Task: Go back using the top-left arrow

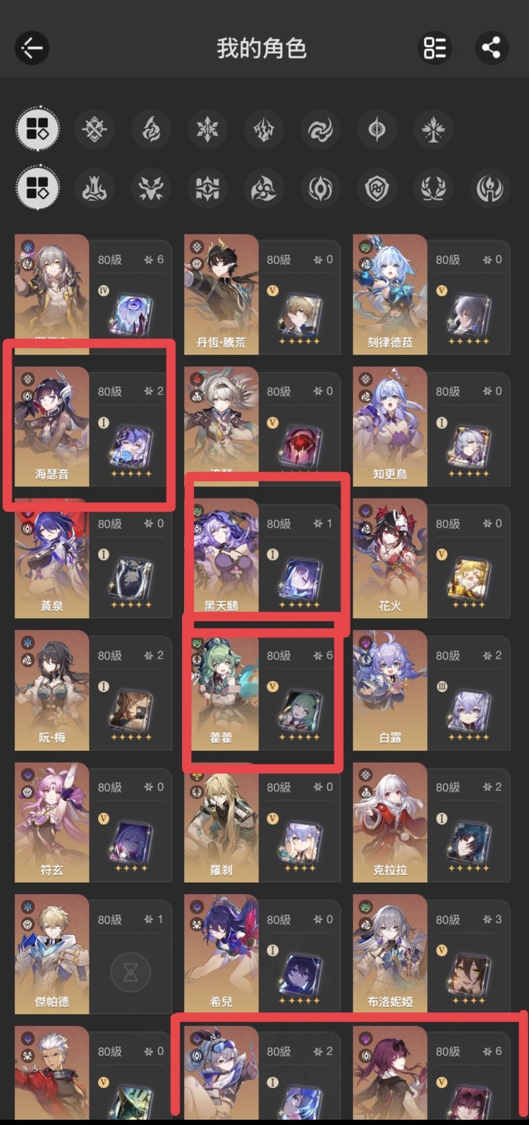Action: coord(32,48)
